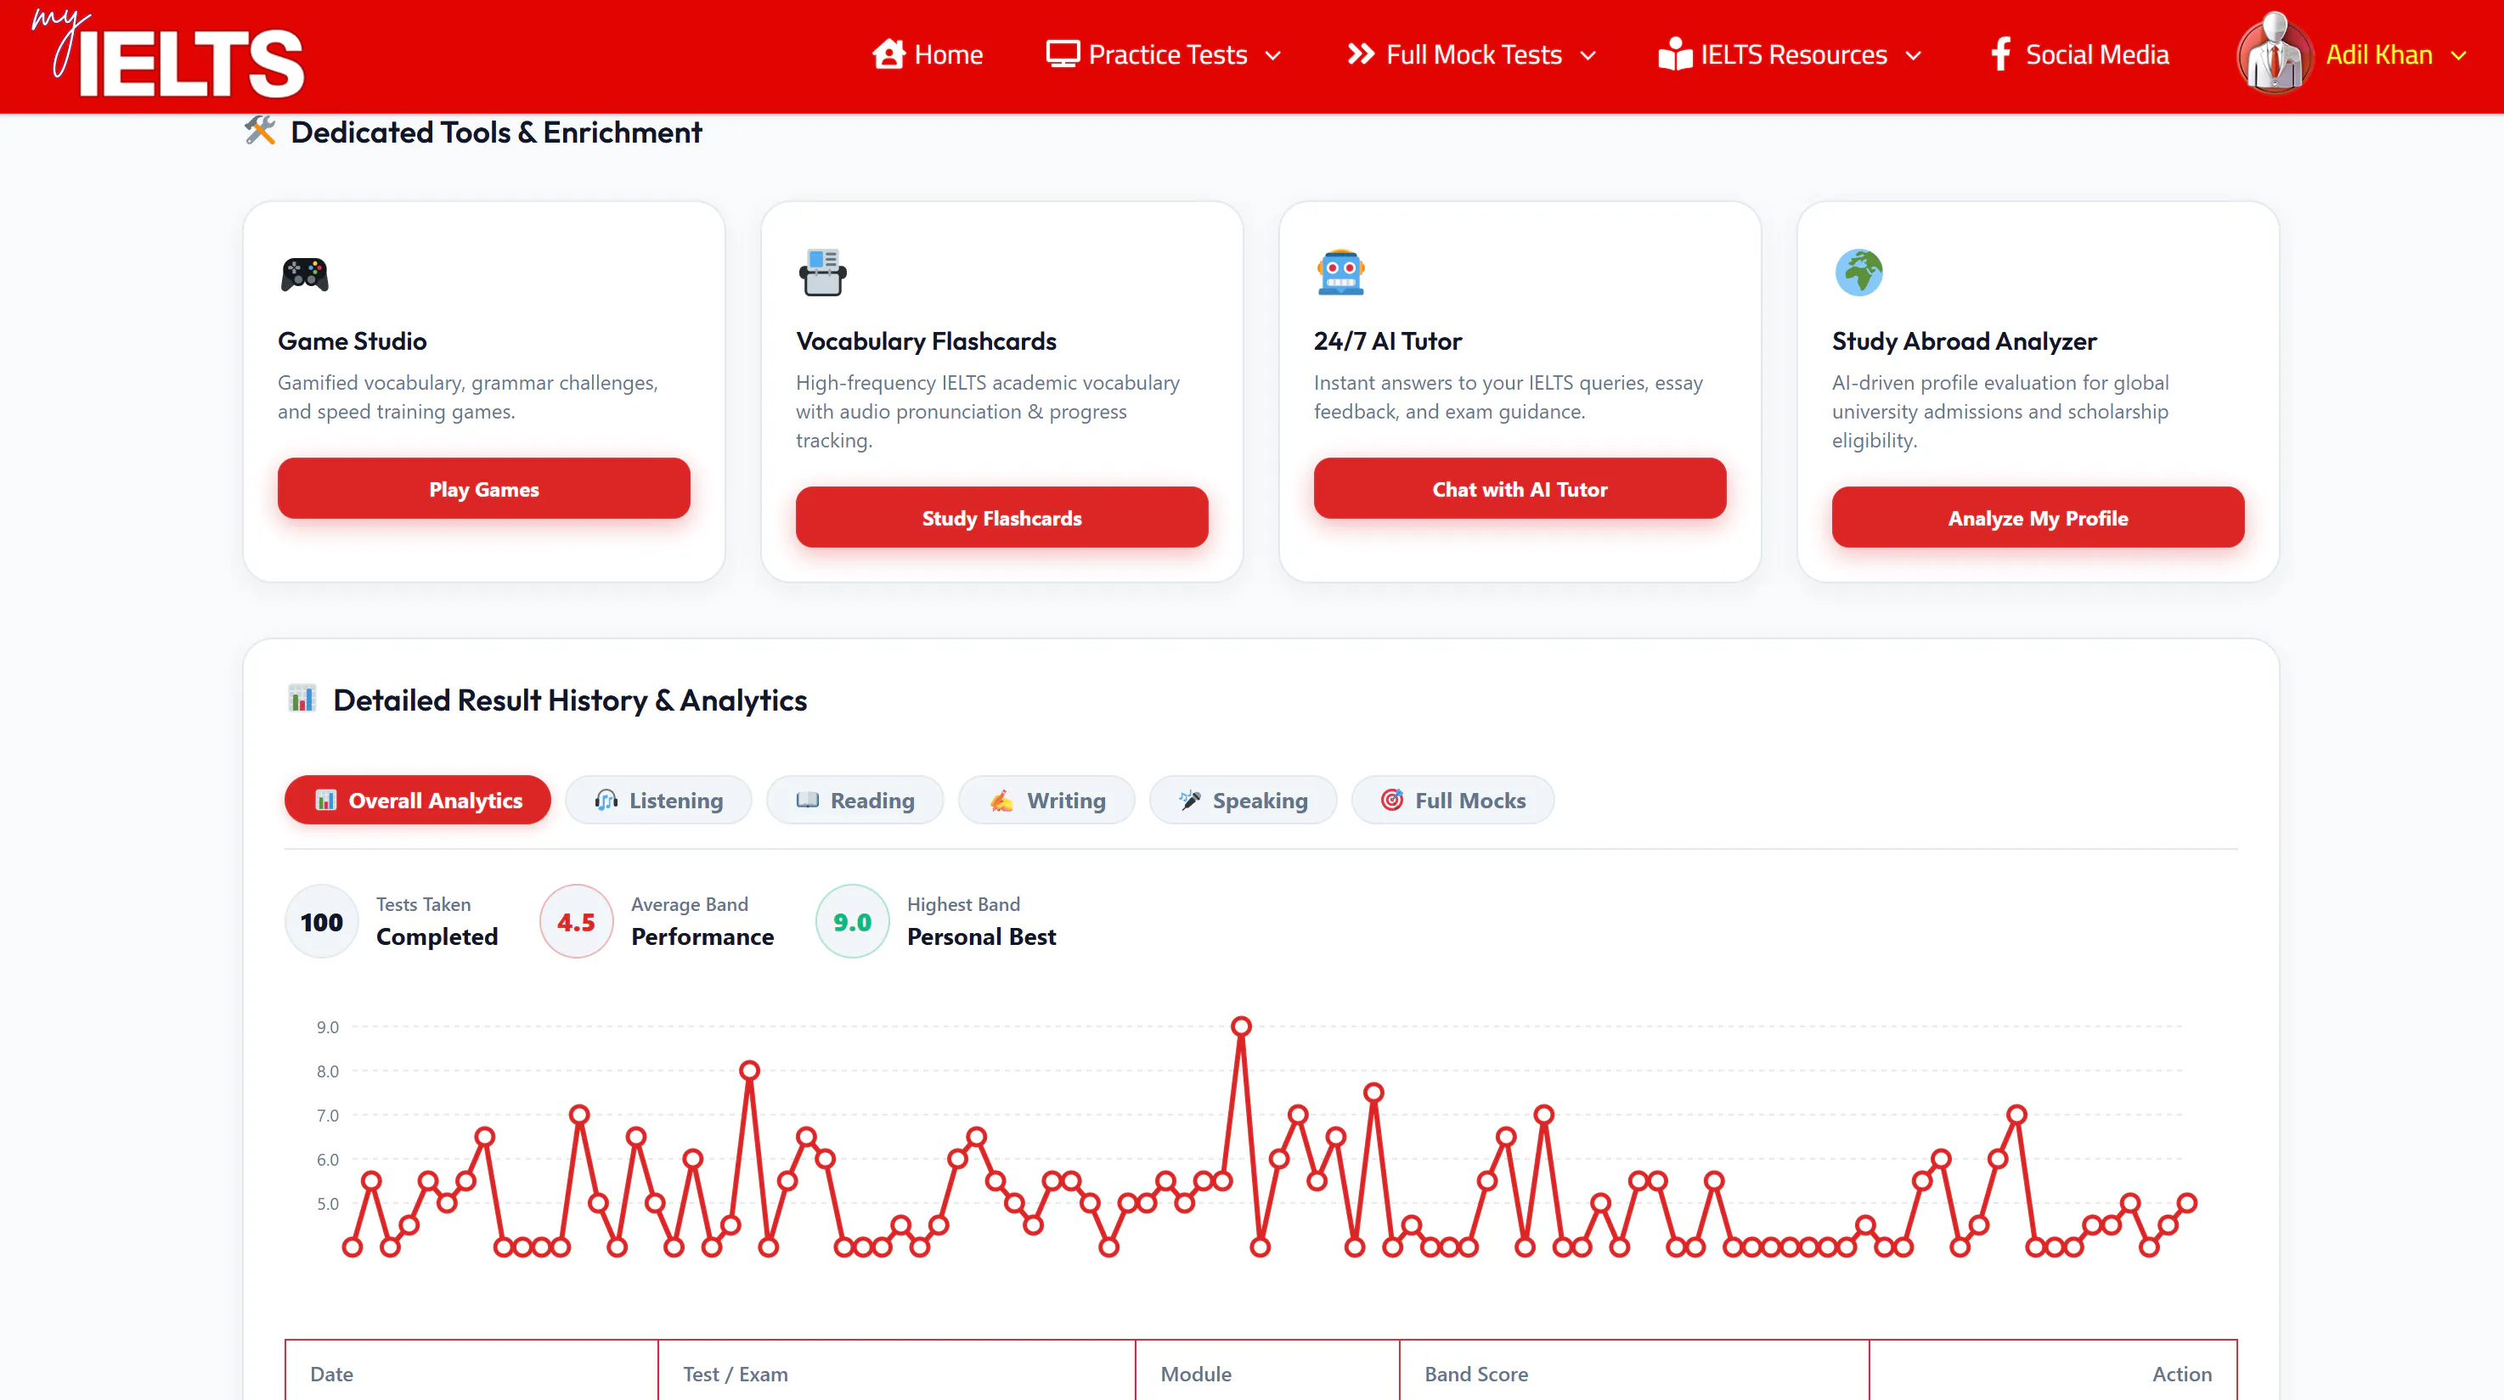The width and height of the screenshot is (2504, 1400).
Task: Click the Home house icon
Action: 888,54
